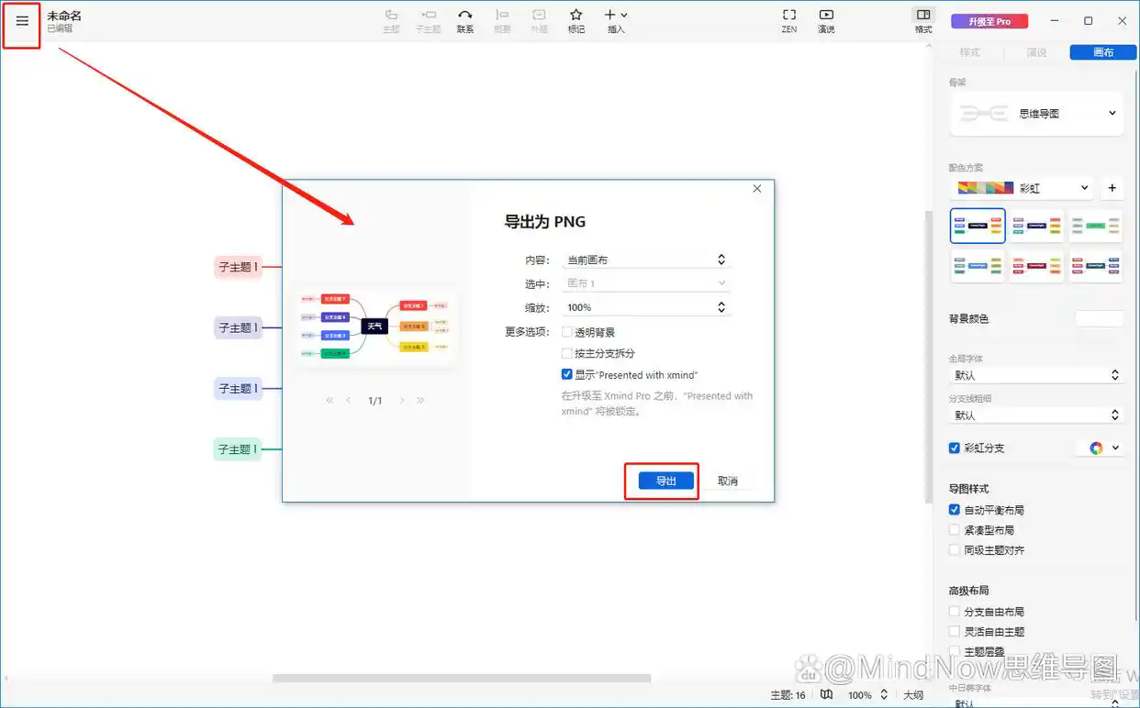The image size is (1140, 708).
Task: Enable the 透明背景 checkbox
Action: pos(567,332)
